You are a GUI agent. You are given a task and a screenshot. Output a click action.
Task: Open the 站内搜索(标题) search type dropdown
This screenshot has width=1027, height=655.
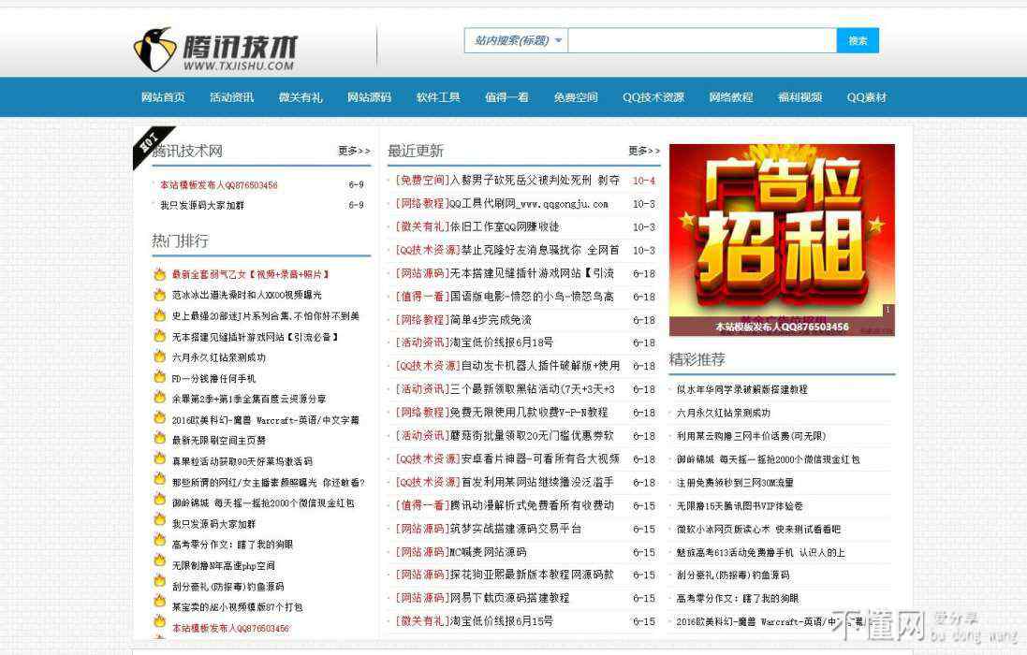click(516, 40)
